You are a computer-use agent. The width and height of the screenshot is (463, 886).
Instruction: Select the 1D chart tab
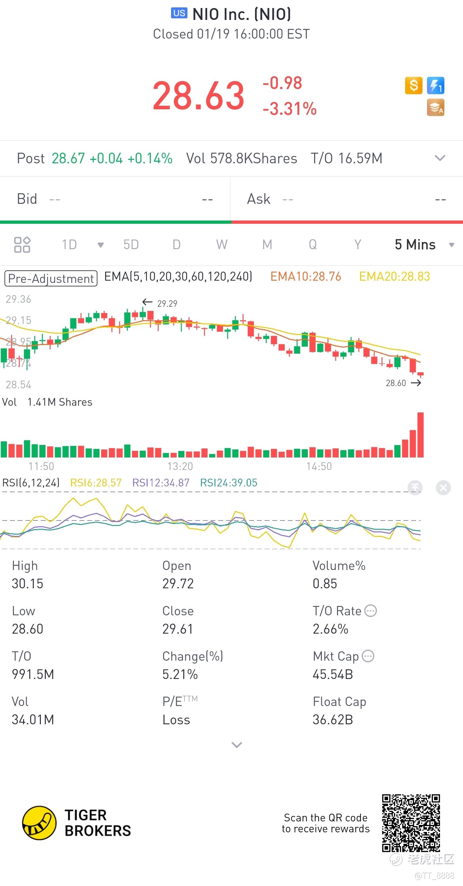point(69,245)
